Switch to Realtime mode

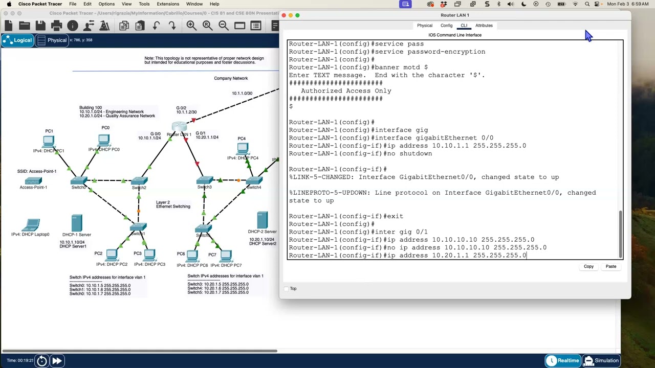[x=563, y=361]
